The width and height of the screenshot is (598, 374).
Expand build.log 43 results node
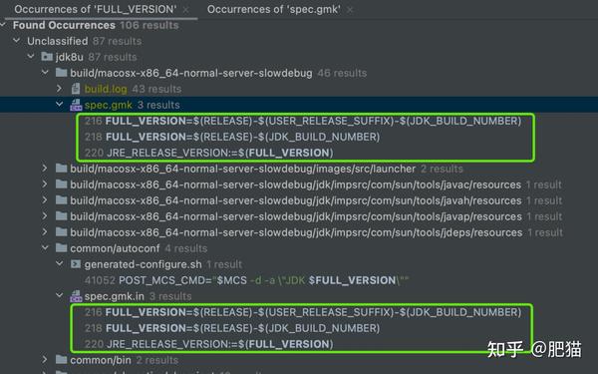(60, 89)
